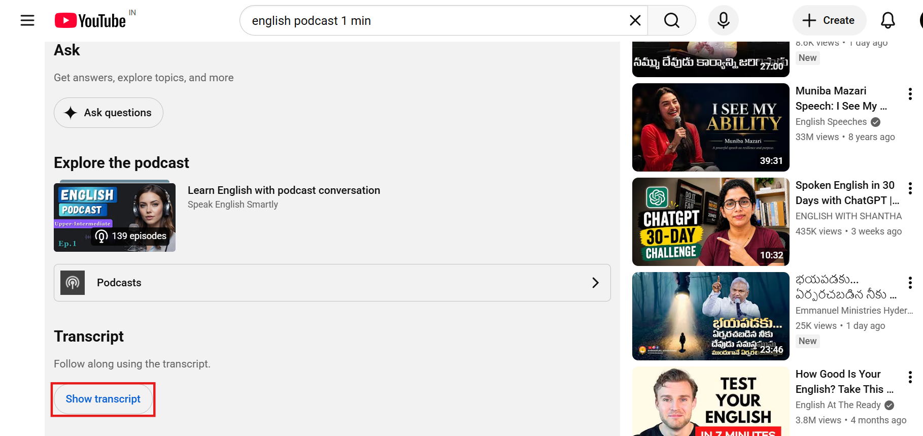The width and height of the screenshot is (923, 436).
Task: Click the 10:32 duration label
Action: 771,255
